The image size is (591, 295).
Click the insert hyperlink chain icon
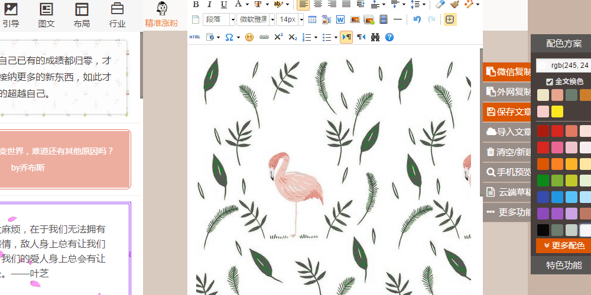pyautogui.click(x=264, y=37)
